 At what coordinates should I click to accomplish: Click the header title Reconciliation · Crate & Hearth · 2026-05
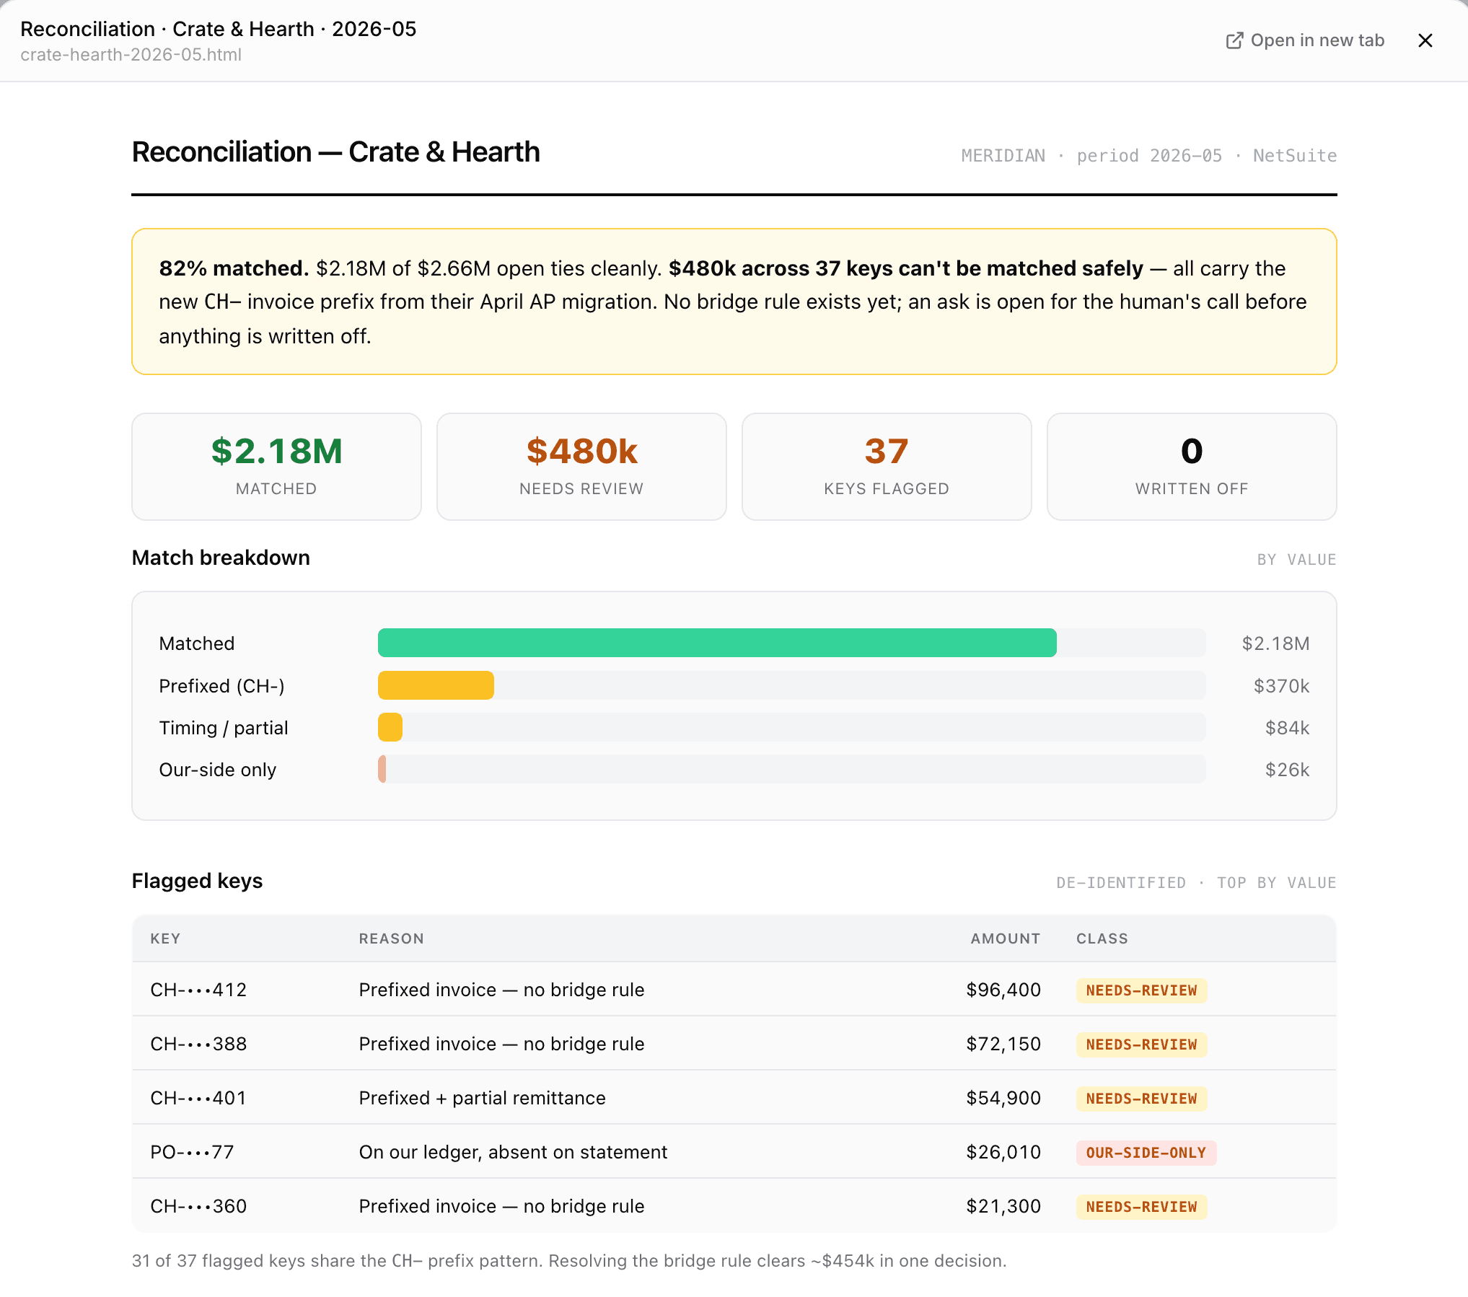click(218, 29)
